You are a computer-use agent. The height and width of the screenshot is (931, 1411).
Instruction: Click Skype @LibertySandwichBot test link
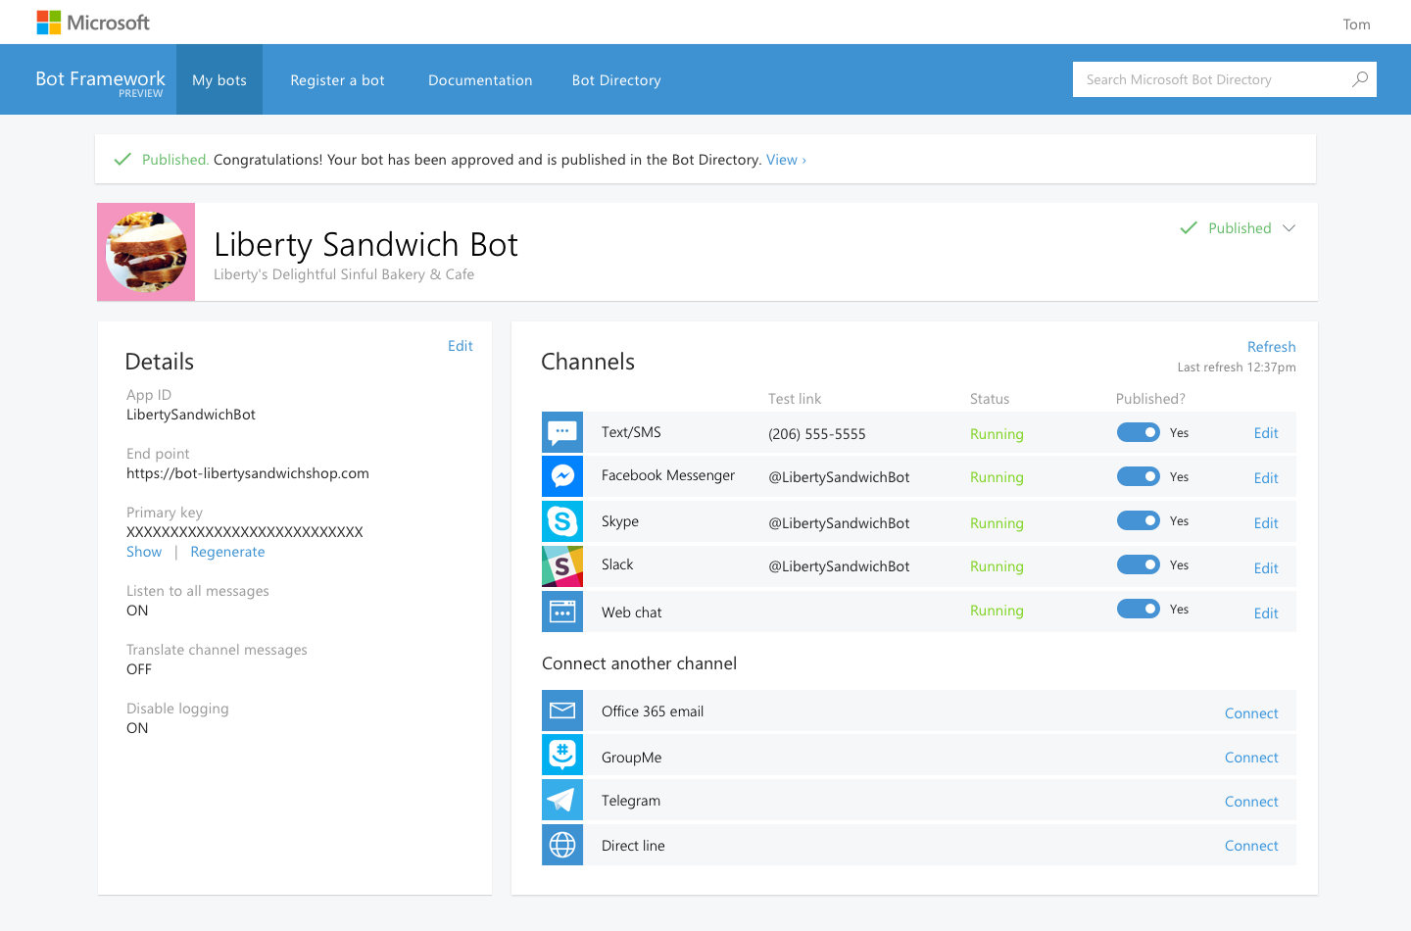click(x=839, y=523)
